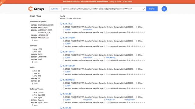Open the user account avatar M
Screen dimensions: 195x109
pos(164,9)
